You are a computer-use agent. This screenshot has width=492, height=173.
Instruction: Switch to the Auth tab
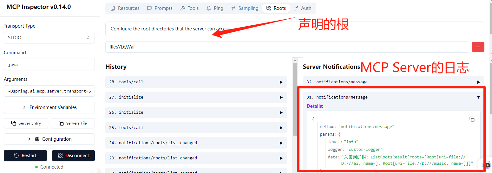pos(302,8)
